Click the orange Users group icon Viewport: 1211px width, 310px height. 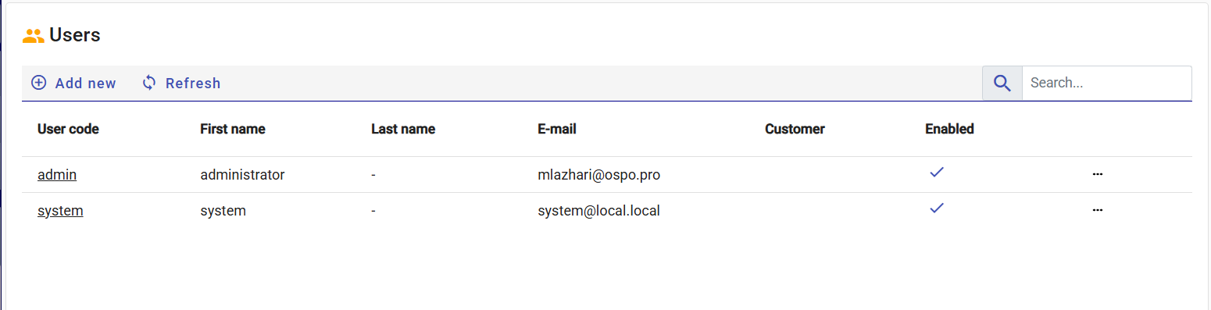click(33, 35)
